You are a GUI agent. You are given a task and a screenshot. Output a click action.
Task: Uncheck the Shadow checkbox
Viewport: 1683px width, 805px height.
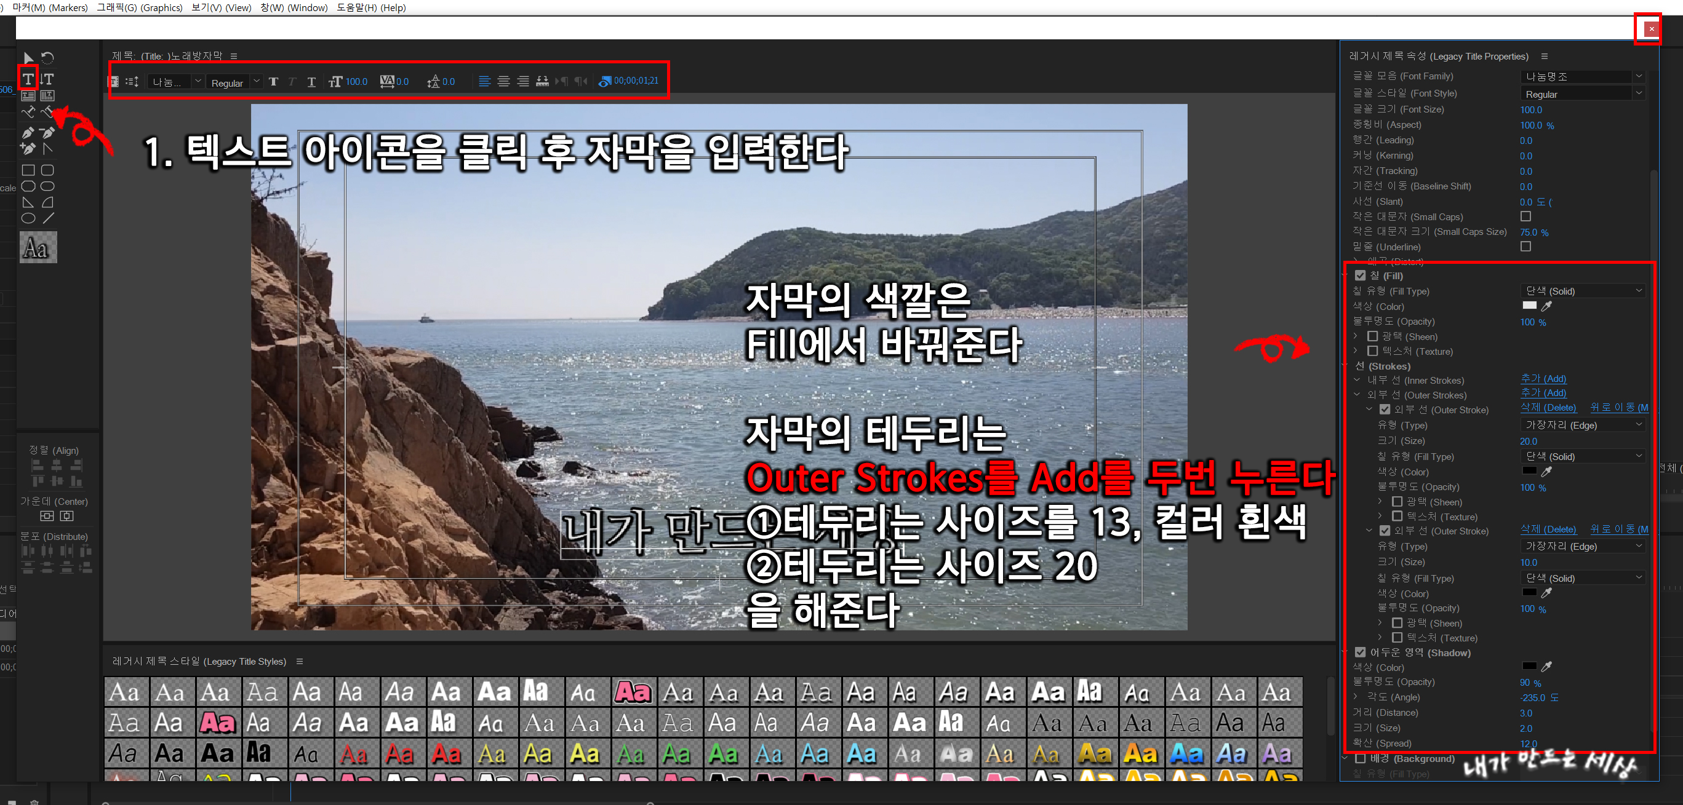[x=1361, y=652]
